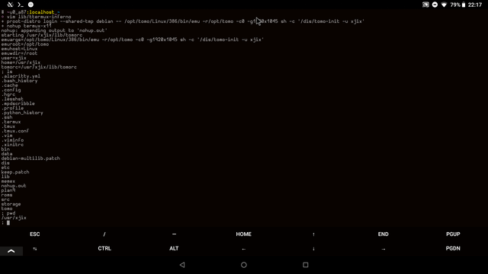488x274 pixels.
Task: Tap the Wi-Fi status icon
Action: [x=444, y=5]
